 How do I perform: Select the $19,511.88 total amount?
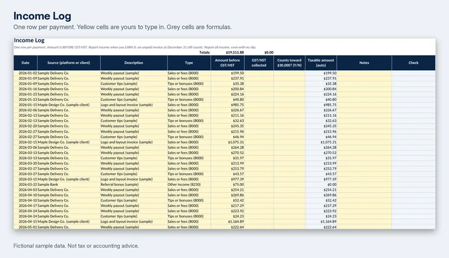tap(235, 52)
